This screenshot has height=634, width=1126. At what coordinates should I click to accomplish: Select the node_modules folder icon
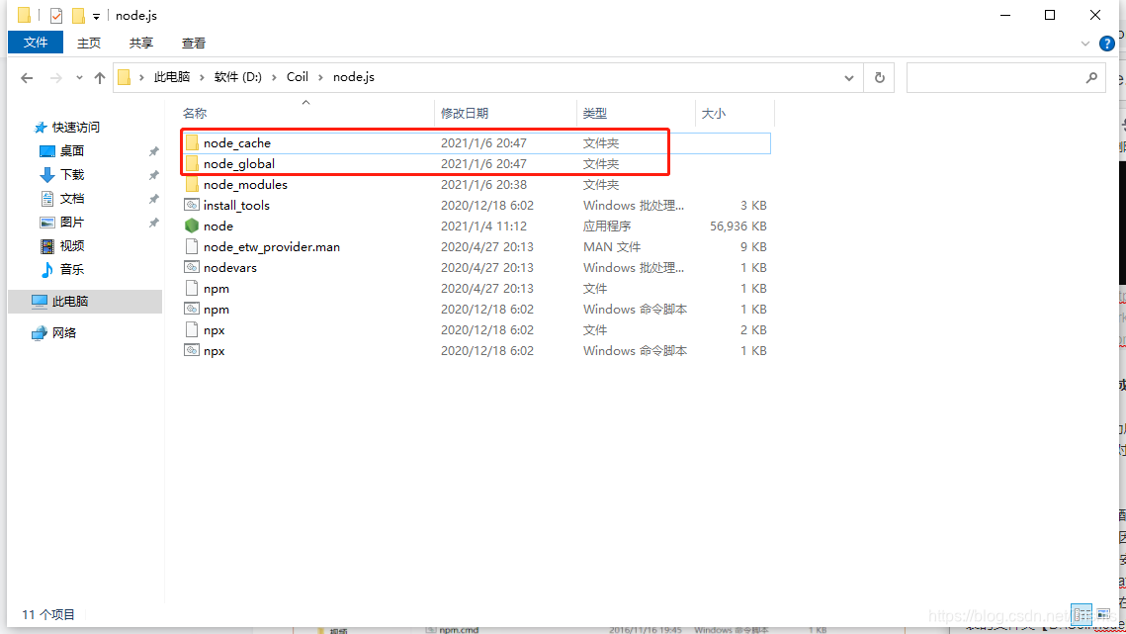pyautogui.click(x=192, y=185)
